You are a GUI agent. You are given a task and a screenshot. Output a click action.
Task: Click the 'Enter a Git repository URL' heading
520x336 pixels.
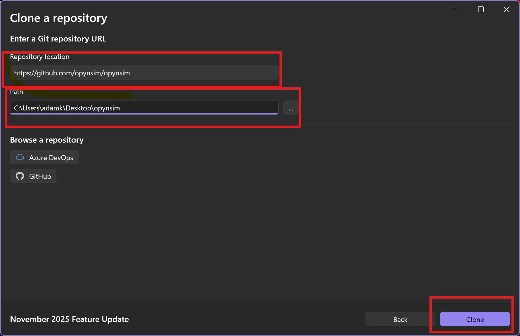coord(58,39)
